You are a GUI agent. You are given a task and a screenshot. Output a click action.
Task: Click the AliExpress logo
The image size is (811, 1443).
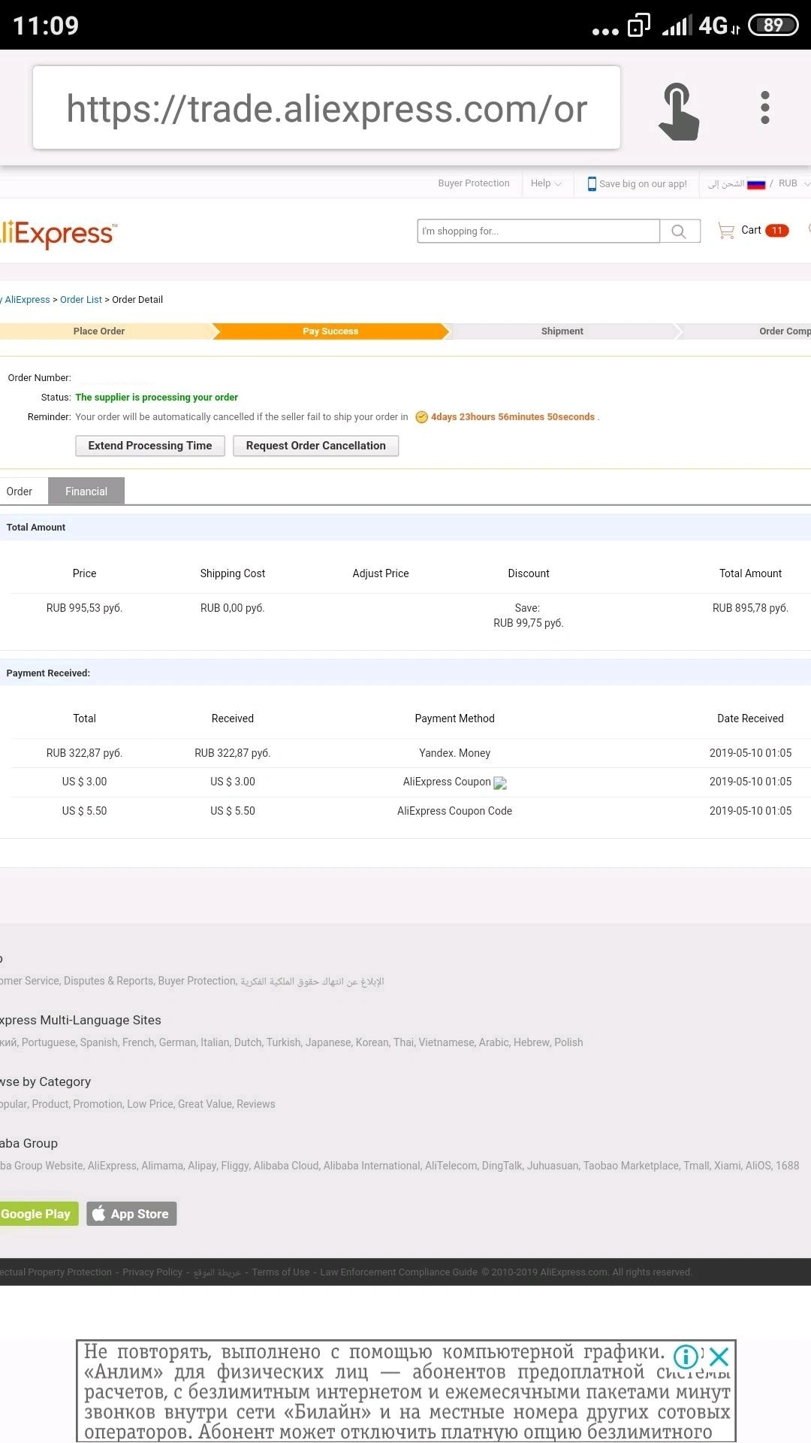click(58, 234)
